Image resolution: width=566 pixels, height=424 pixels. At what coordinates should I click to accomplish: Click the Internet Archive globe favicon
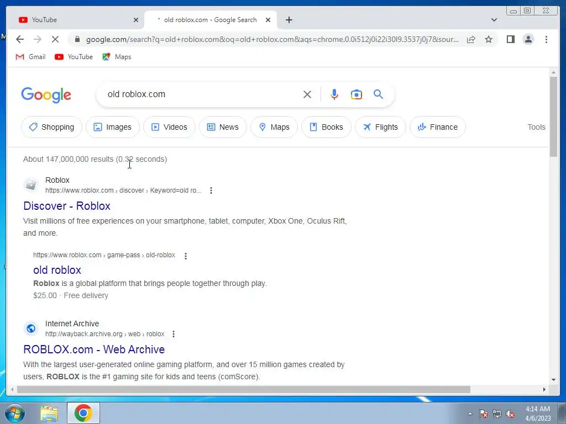click(x=31, y=328)
